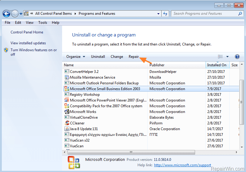Click Repair in the toolbar
This screenshot has height=172, width=246.
(x=134, y=57)
